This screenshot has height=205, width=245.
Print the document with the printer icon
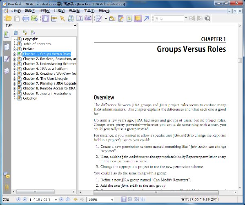[x=26, y=18]
